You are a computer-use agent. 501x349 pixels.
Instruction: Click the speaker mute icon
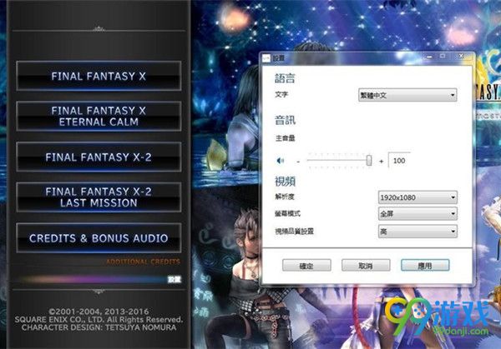pos(281,161)
